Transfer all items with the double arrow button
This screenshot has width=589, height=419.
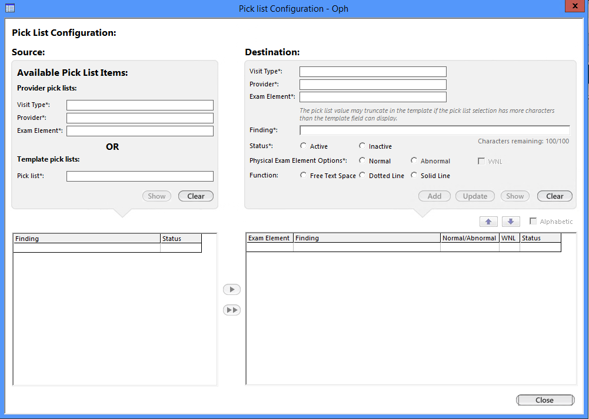coord(232,310)
